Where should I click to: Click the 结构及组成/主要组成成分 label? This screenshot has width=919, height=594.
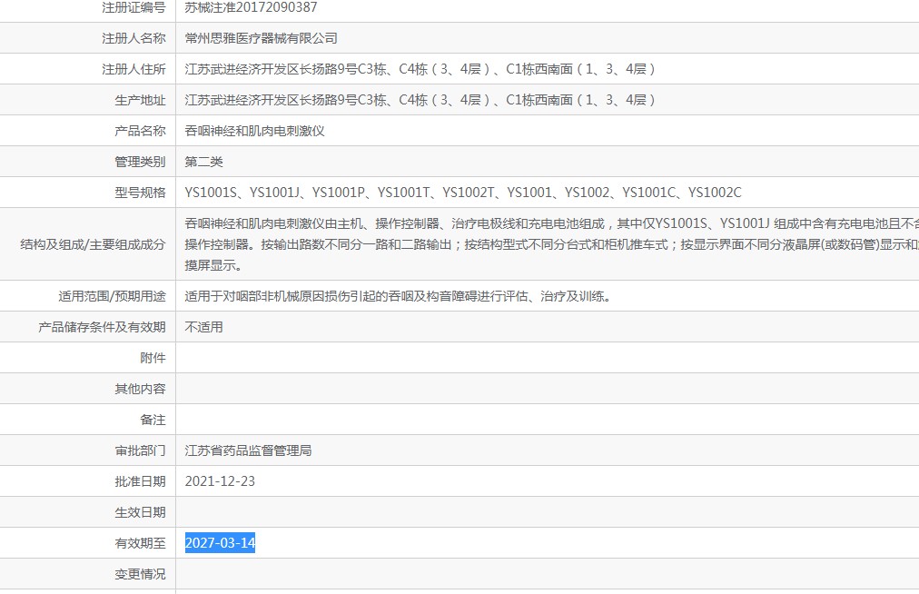(x=94, y=244)
